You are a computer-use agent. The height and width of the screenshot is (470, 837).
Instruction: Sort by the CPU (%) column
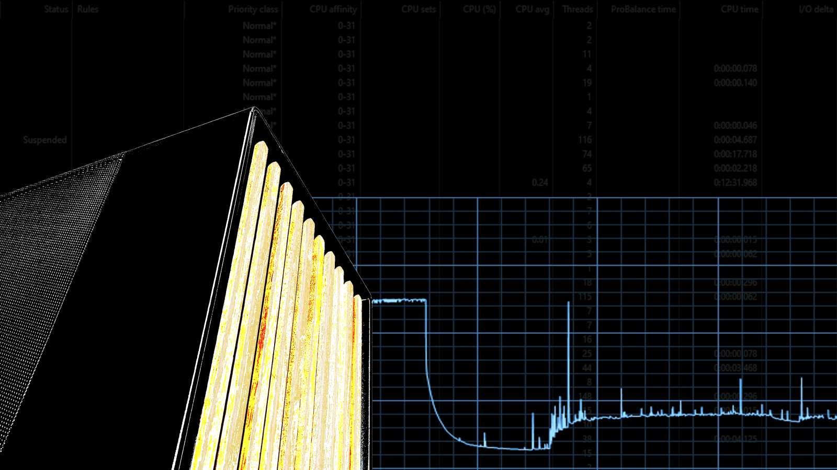[x=479, y=9]
